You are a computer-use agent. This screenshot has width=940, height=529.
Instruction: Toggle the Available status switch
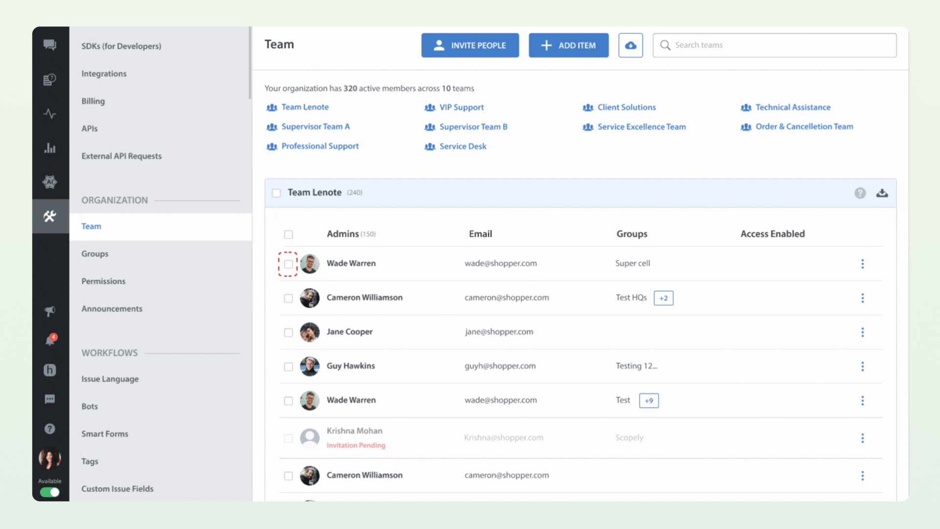point(49,492)
